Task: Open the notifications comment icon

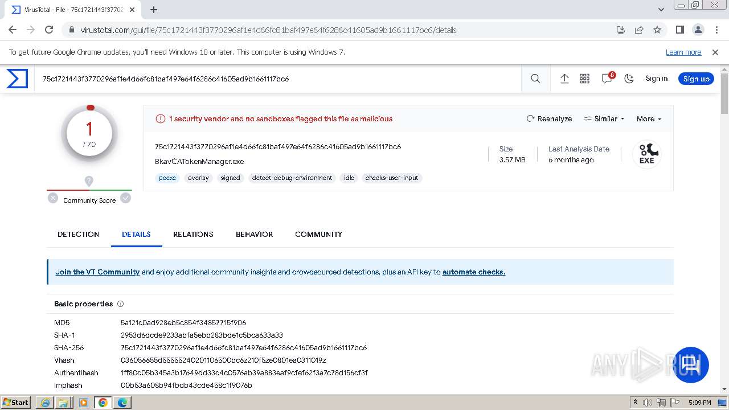Action: (607, 79)
